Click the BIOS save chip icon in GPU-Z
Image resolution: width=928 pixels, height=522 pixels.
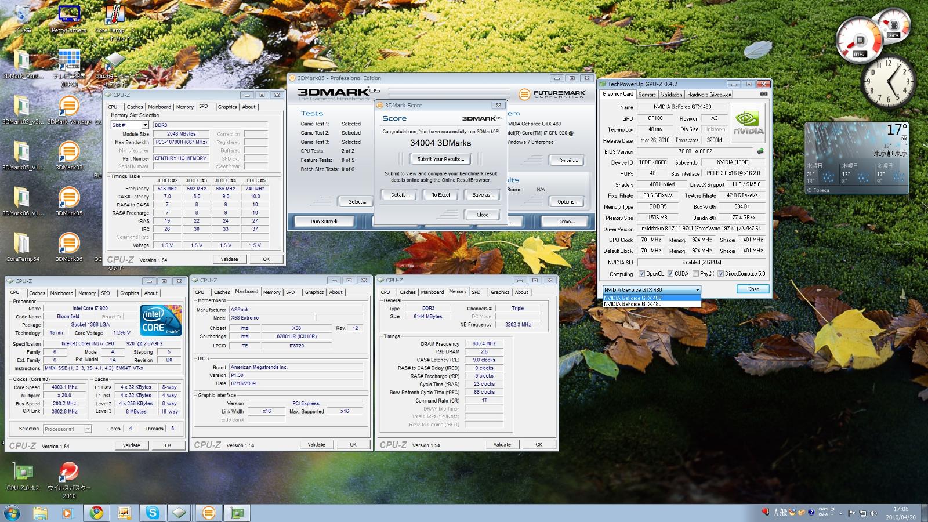coord(760,151)
